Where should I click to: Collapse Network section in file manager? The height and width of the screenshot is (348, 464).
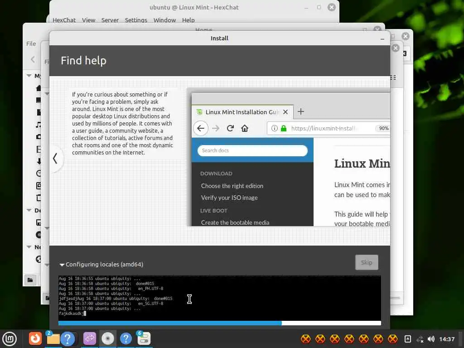(x=29, y=247)
